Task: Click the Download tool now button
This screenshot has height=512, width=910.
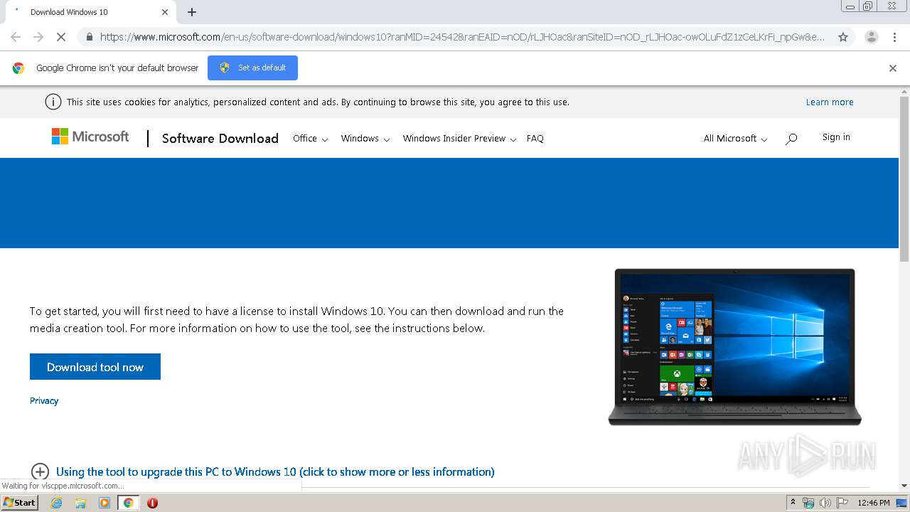Action: coord(95,367)
